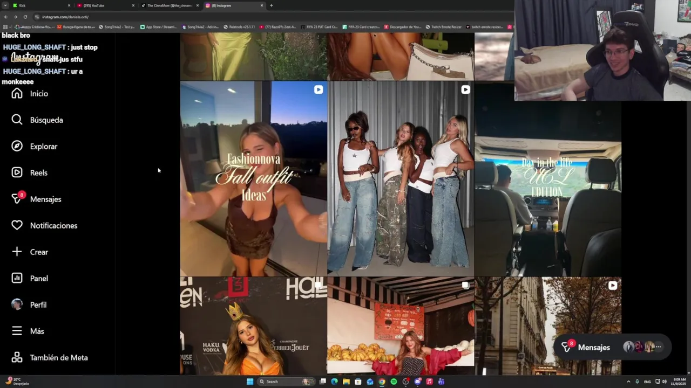Click reel icon on Fashionnova post

(319, 90)
